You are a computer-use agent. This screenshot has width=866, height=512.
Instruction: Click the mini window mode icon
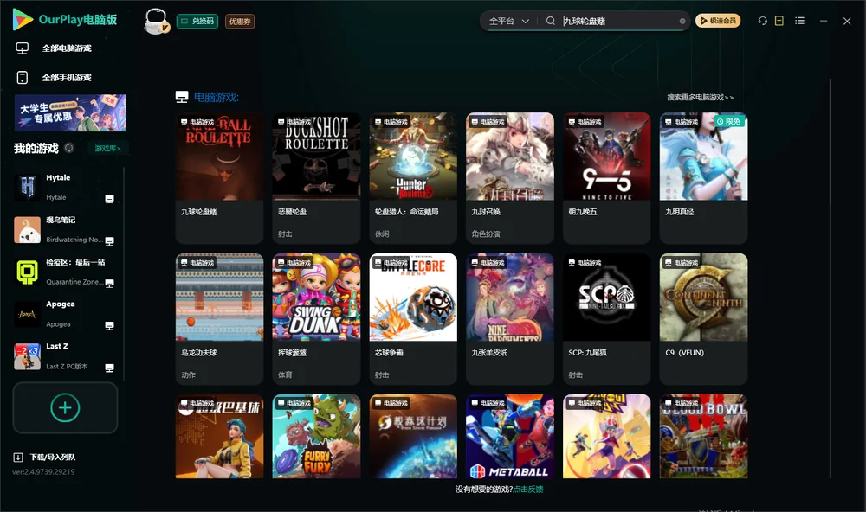pos(779,21)
